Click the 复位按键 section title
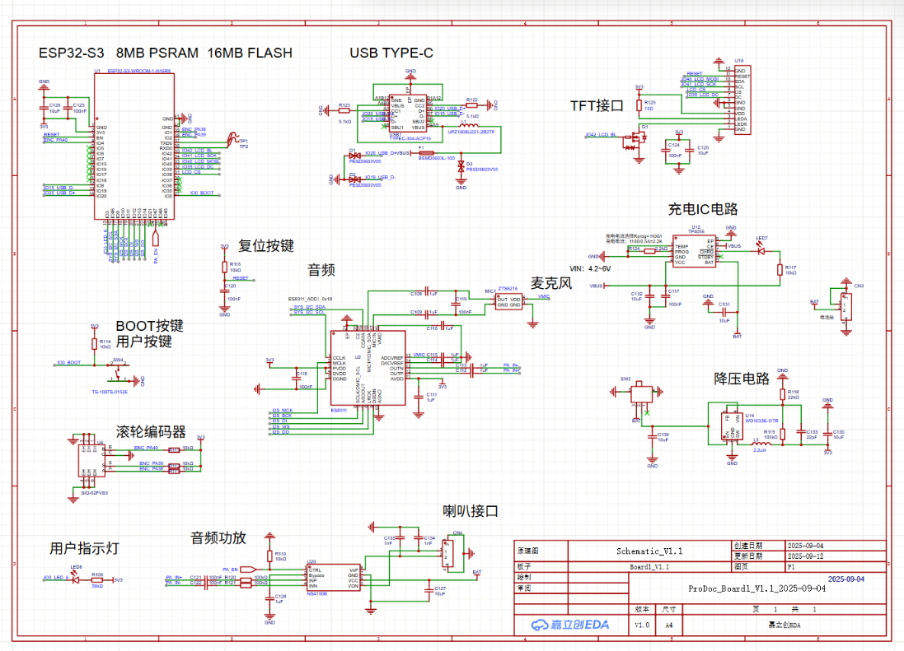The height and width of the screenshot is (651, 904). pyautogui.click(x=266, y=246)
